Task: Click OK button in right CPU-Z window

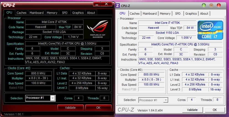Action: (215, 110)
